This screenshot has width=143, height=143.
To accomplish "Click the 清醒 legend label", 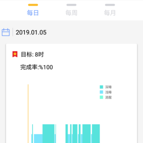I will click(x=108, y=97).
